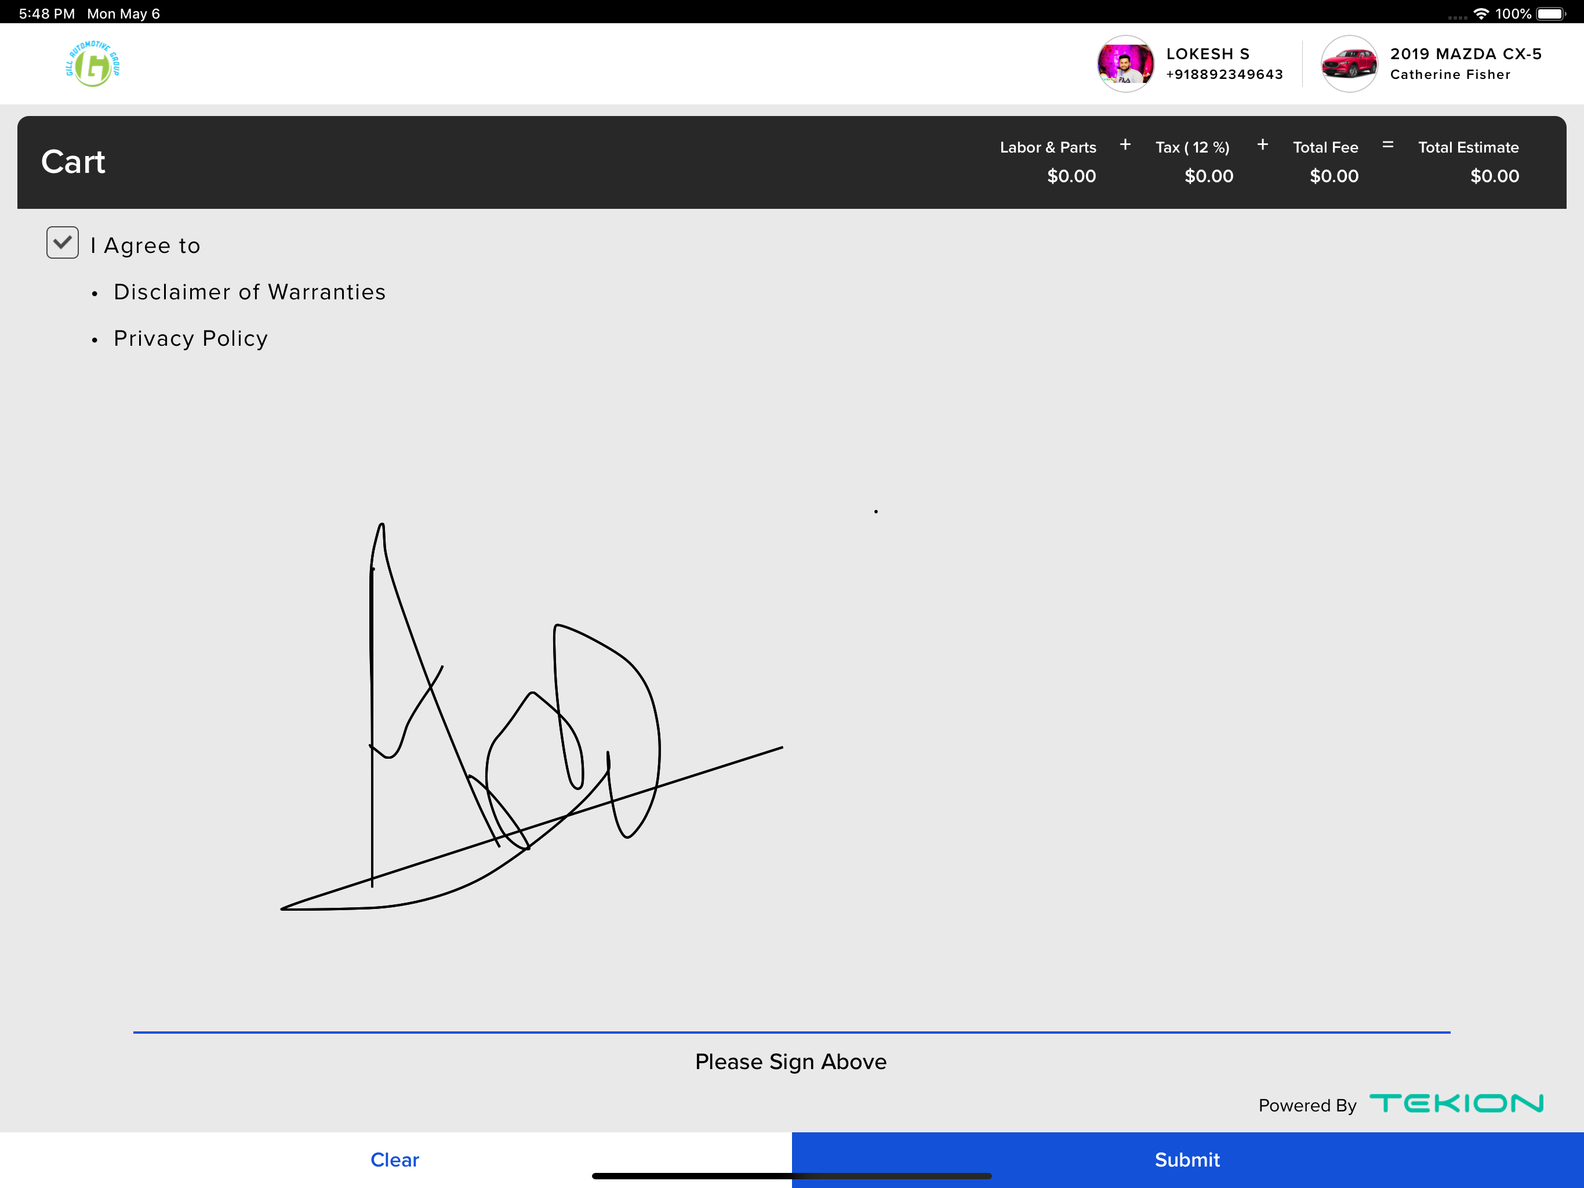The height and width of the screenshot is (1188, 1584).
Task: Click the phone number +918892349643
Action: click(1225, 74)
